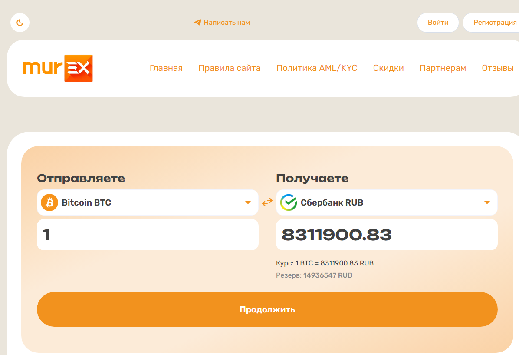The image size is (519, 355).
Task: Click the Bitcoin coin icon
Action: point(49,202)
